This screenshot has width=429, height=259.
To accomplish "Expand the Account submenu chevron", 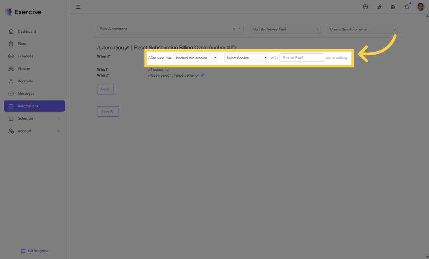I will pos(59,131).
